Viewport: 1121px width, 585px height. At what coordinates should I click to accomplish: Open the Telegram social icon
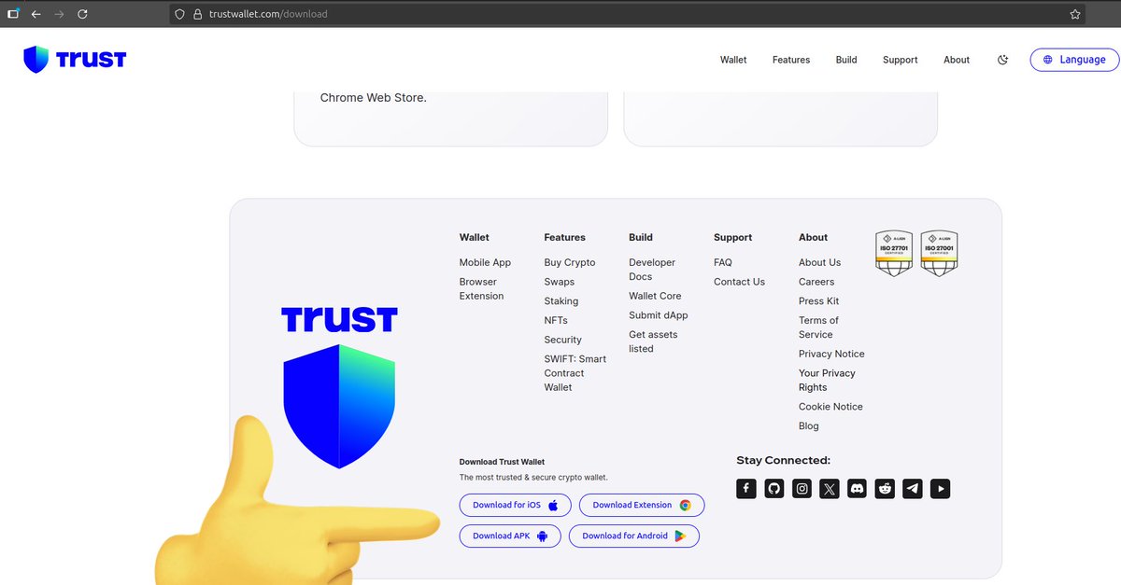[x=913, y=488]
